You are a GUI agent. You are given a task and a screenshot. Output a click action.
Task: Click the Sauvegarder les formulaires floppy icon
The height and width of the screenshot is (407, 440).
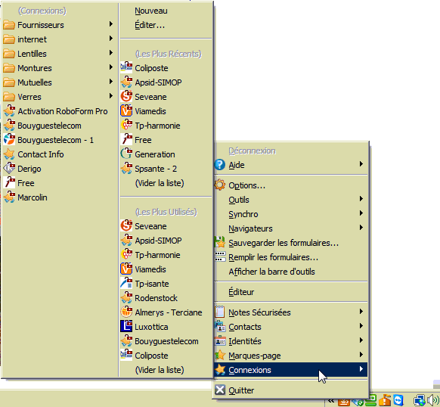click(x=220, y=242)
